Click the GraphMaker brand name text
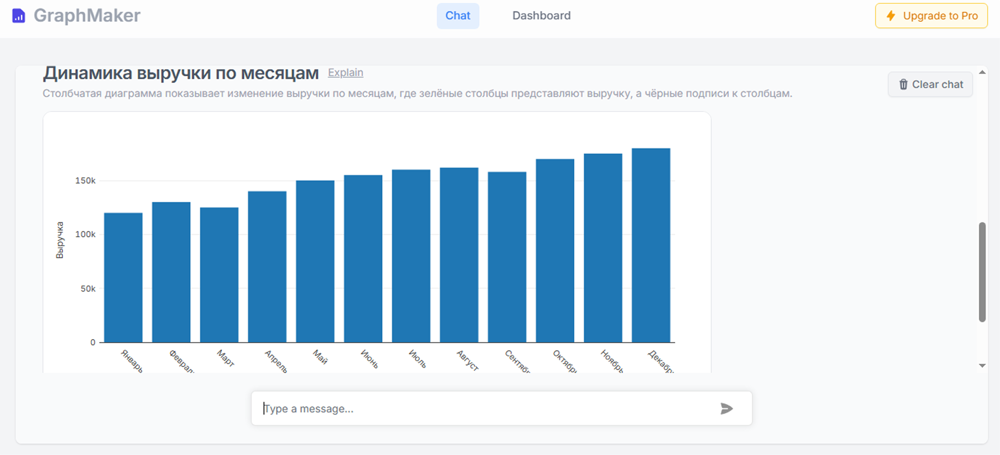Image resolution: width=1000 pixels, height=455 pixels. (x=87, y=16)
